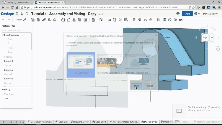Select the Helix tool icon
Screen dimensions: 222x125
pyautogui.click(x=164, y=20)
